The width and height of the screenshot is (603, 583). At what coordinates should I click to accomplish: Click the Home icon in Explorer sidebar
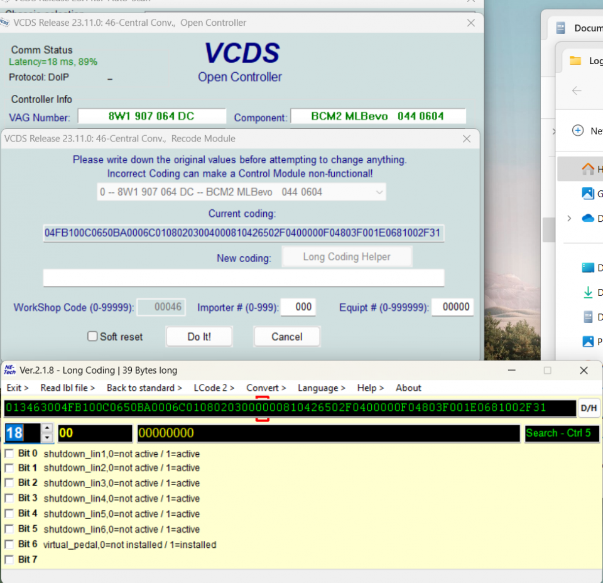[588, 169]
